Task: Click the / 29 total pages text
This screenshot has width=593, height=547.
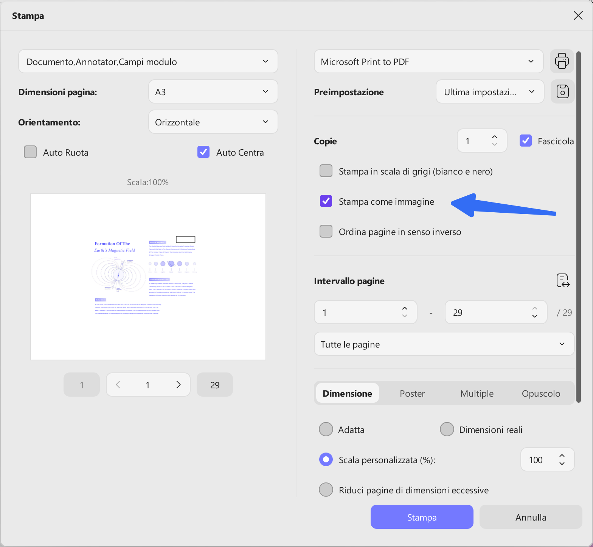Action: [x=564, y=312]
